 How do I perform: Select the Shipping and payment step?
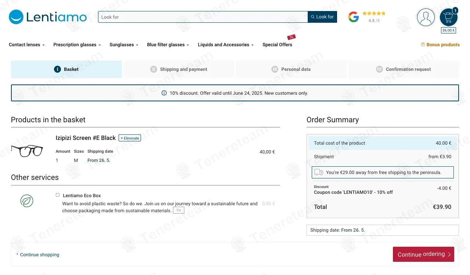(x=179, y=69)
